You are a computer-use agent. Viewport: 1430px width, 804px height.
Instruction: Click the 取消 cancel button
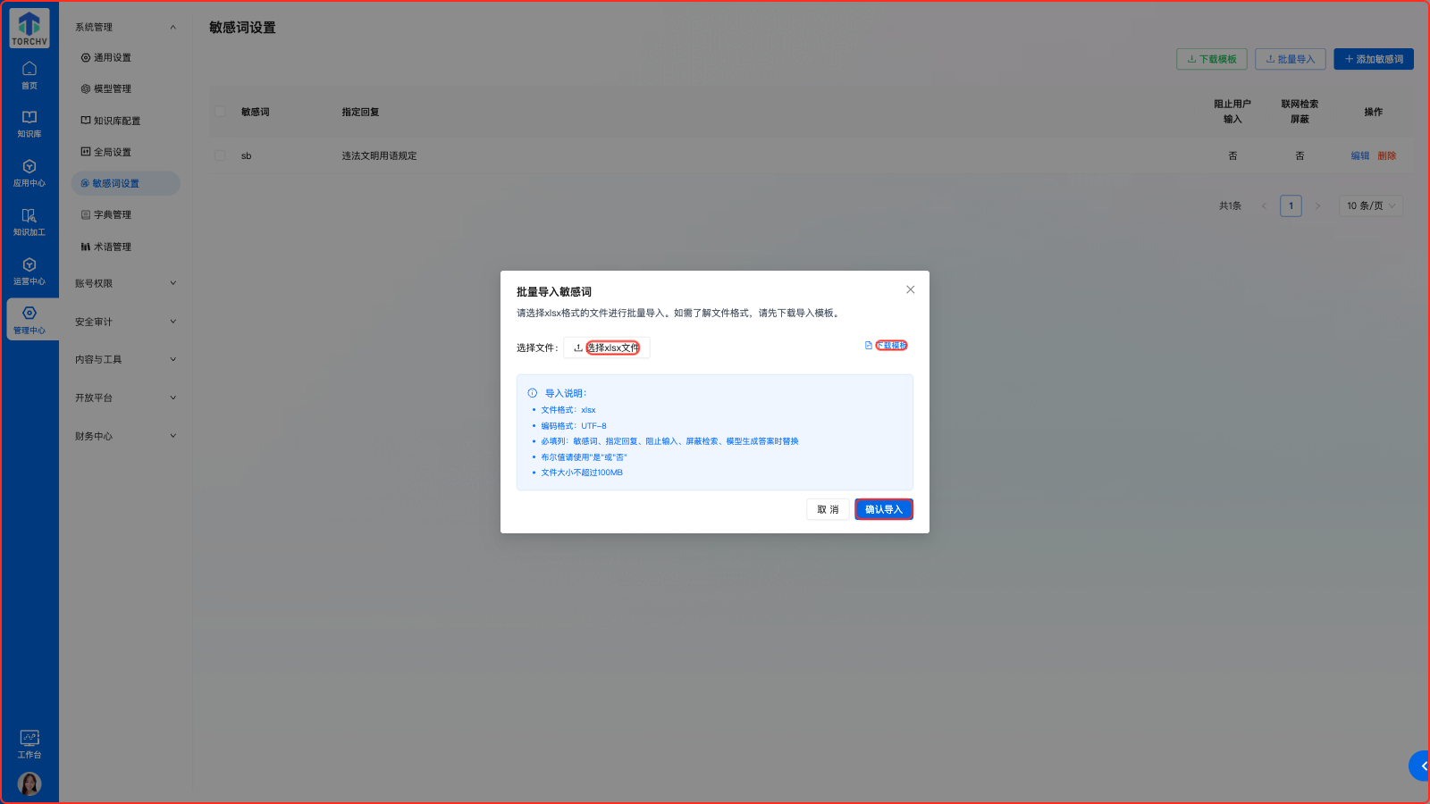[828, 509]
